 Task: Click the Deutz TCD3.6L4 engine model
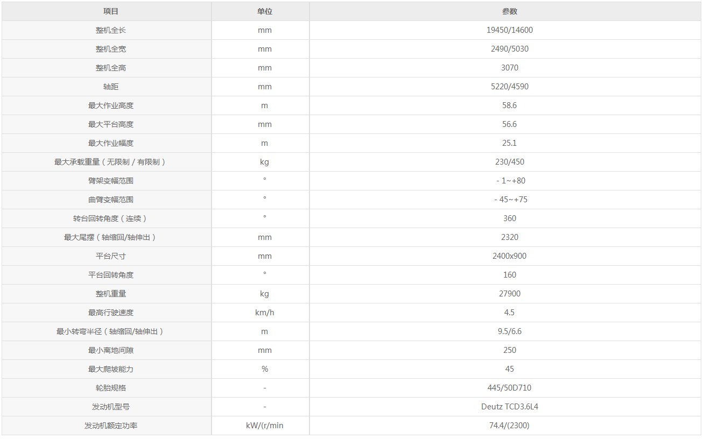pyautogui.click(x=509, y=407)
